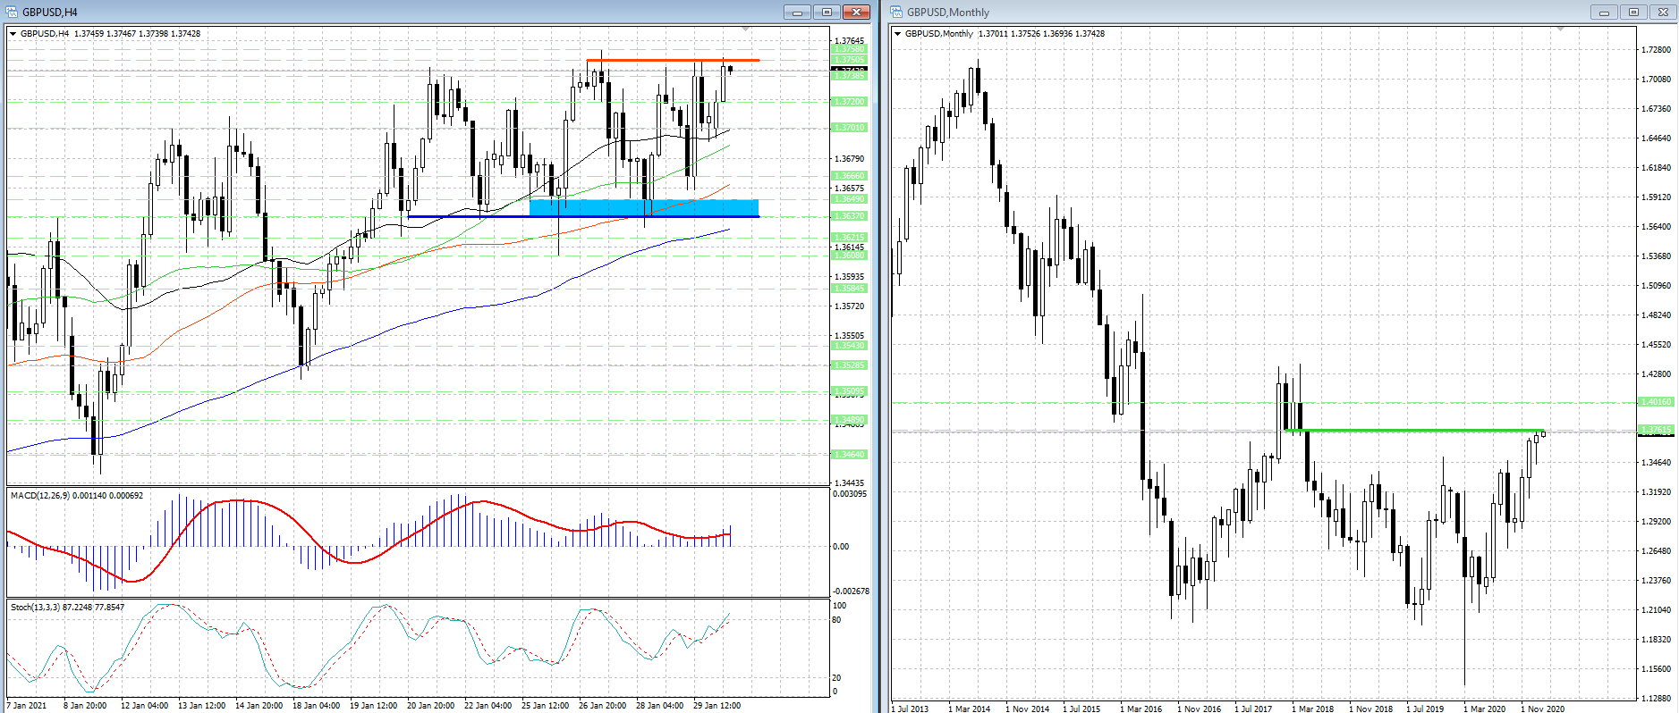Viewport: 1679px width, 713px height.
Task: Select the green trendline on Monthly chart
Action: point(1413,431)
